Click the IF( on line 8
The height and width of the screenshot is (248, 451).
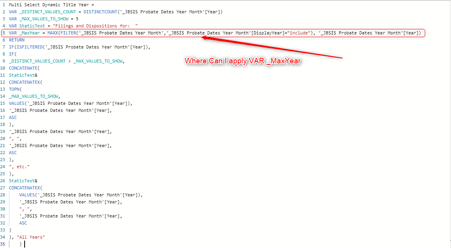[x=12, y=54]
